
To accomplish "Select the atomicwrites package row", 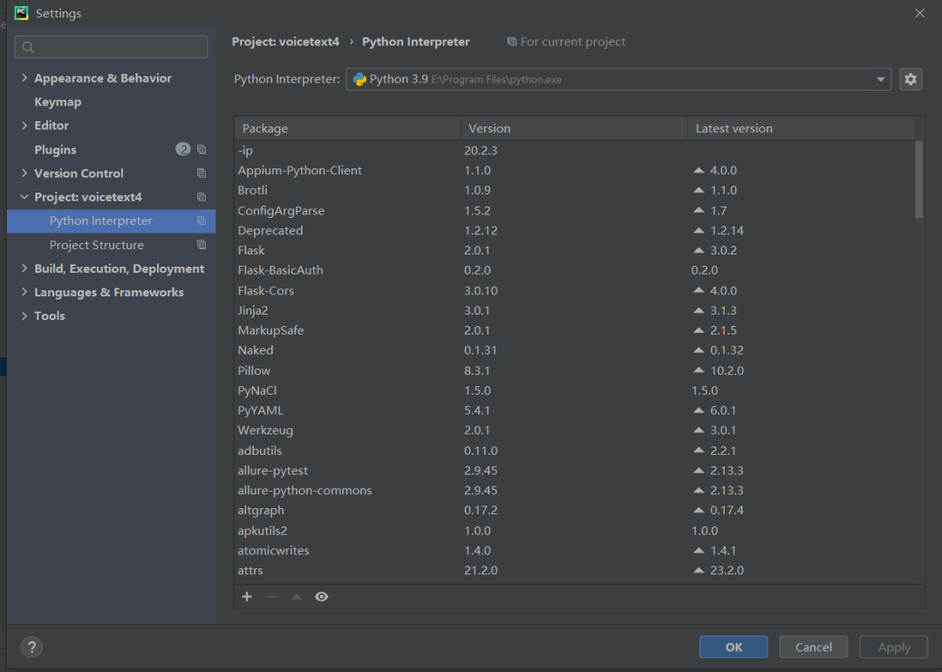I will tap(574, 551).
